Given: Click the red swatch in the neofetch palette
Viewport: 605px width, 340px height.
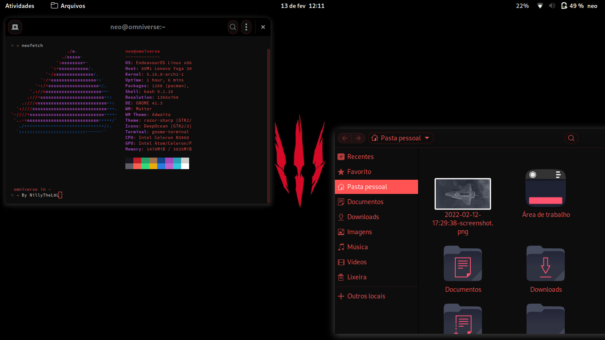Looking at the screenshot, I should point(137,160).
